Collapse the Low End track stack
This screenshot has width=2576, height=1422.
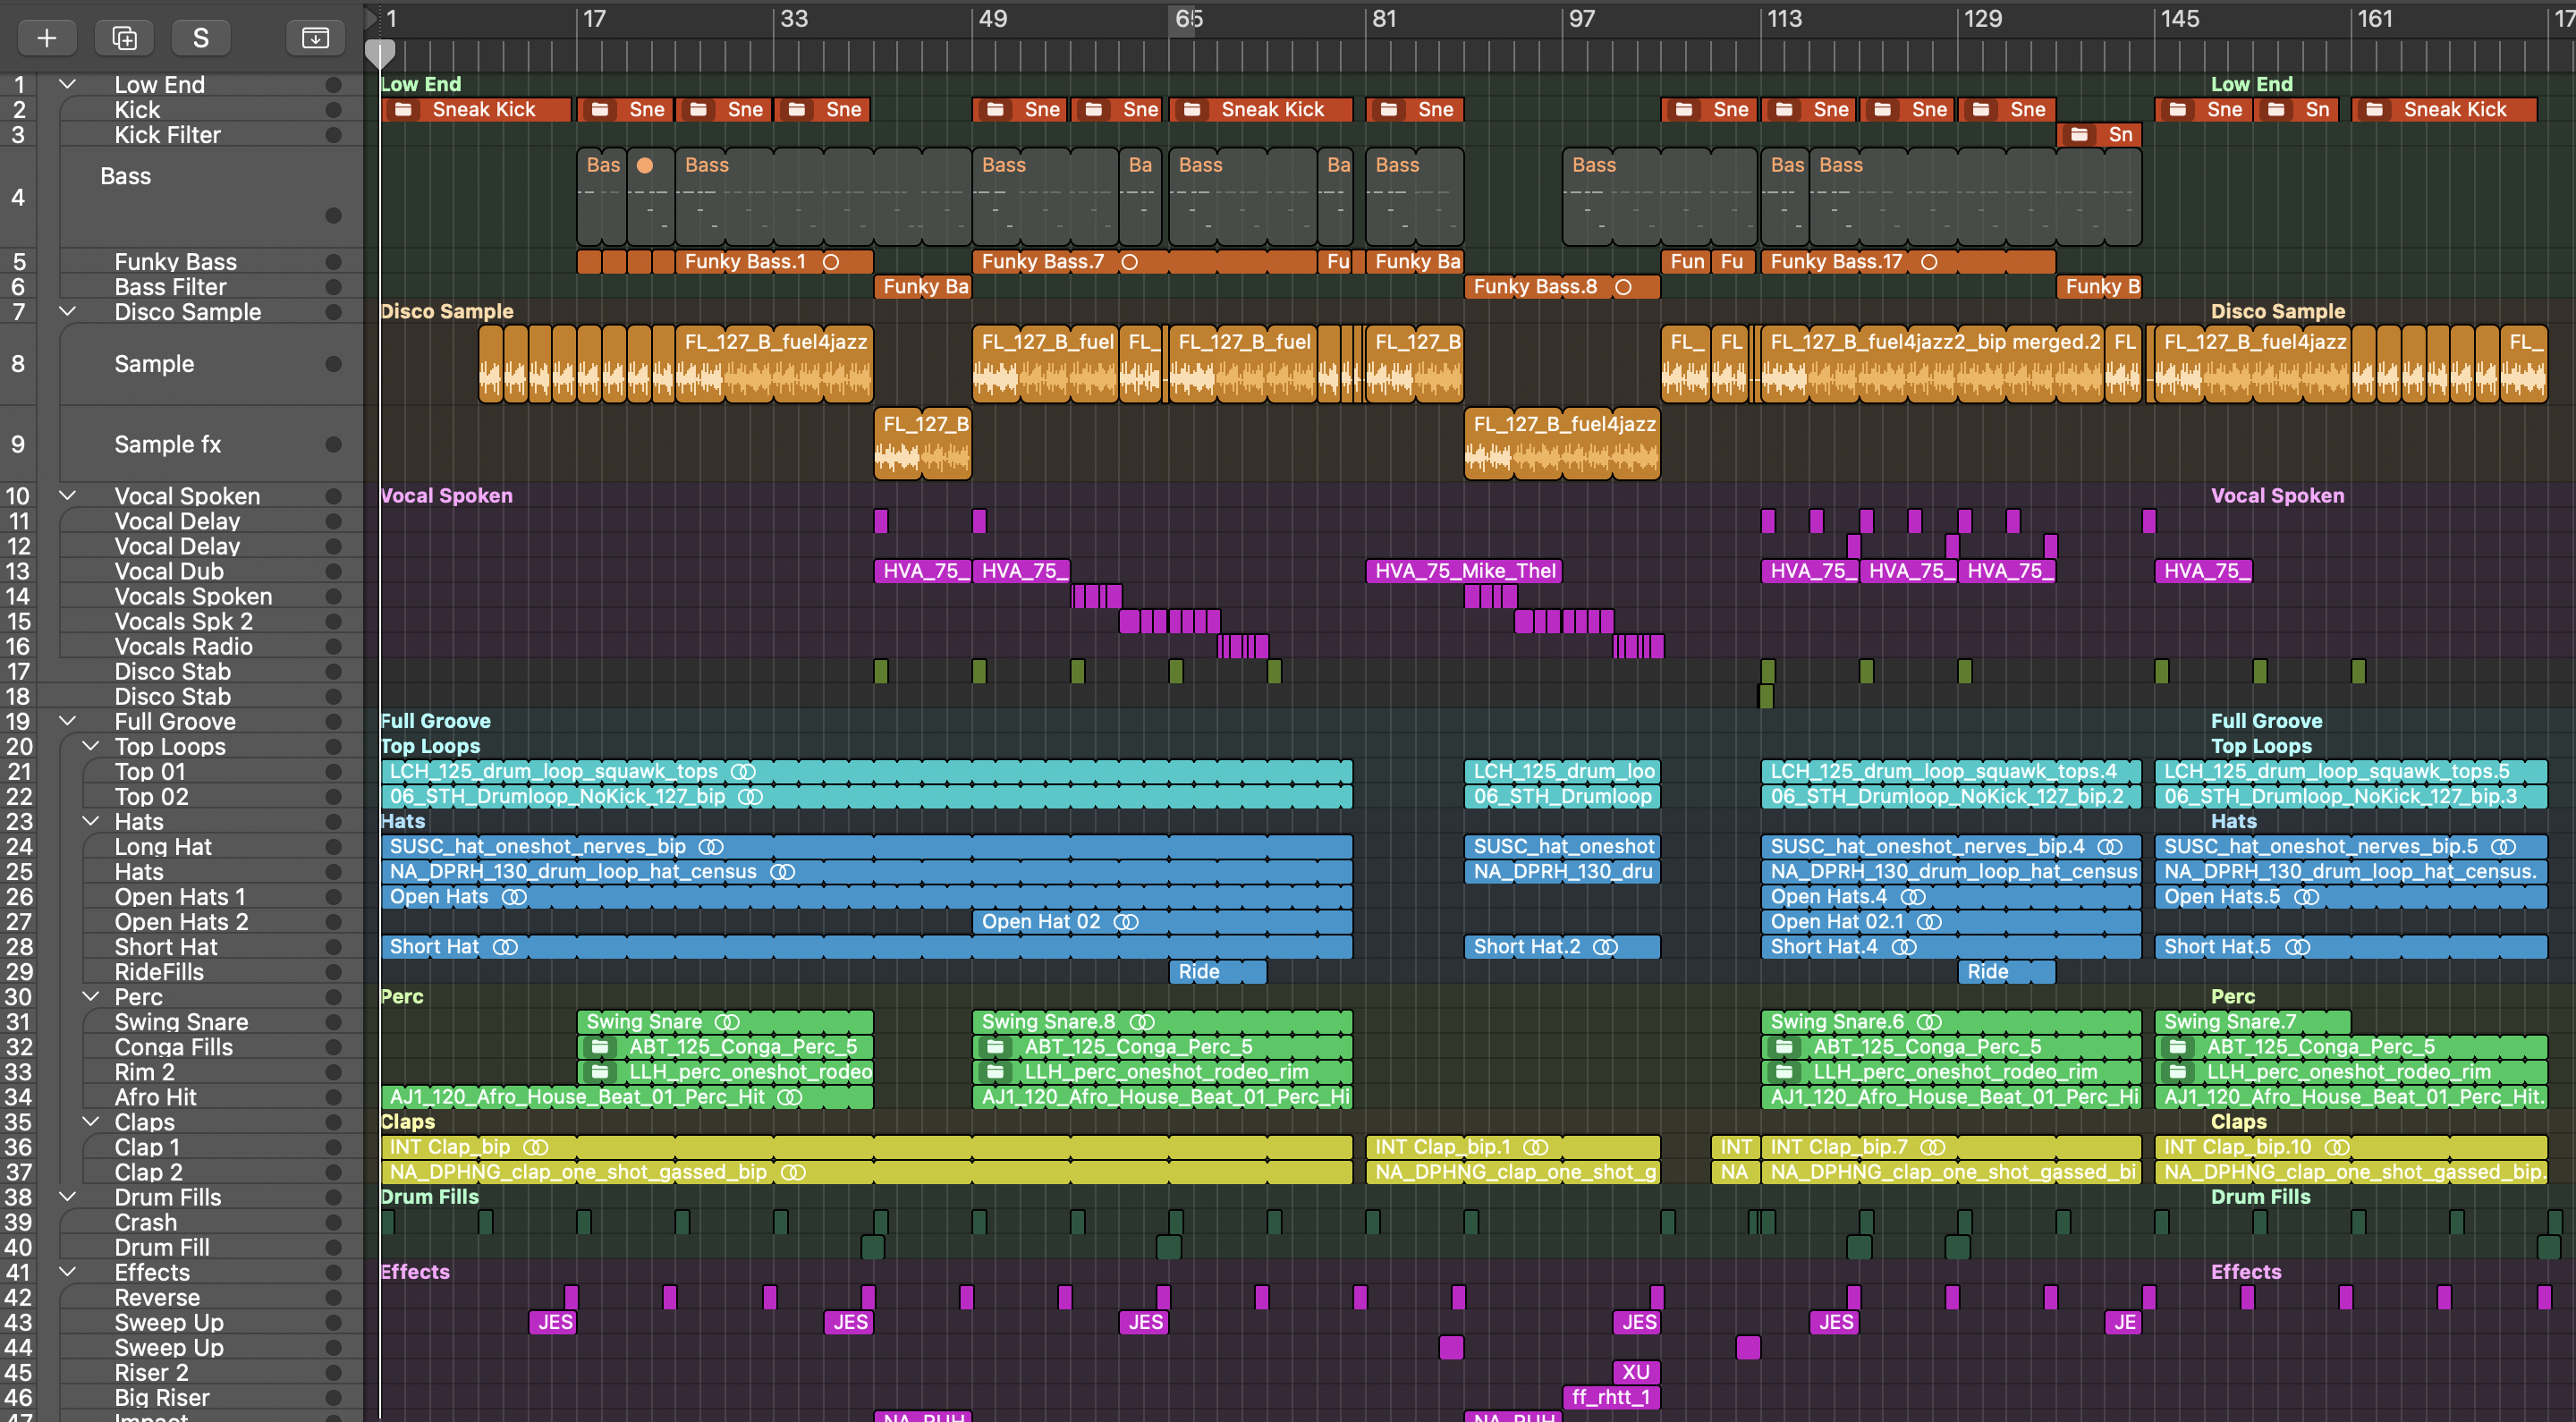[x=68, y=85]
